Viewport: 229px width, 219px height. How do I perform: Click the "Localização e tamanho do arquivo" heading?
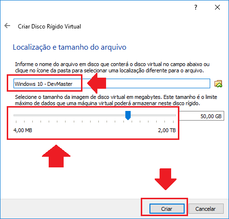pos(69,47)
